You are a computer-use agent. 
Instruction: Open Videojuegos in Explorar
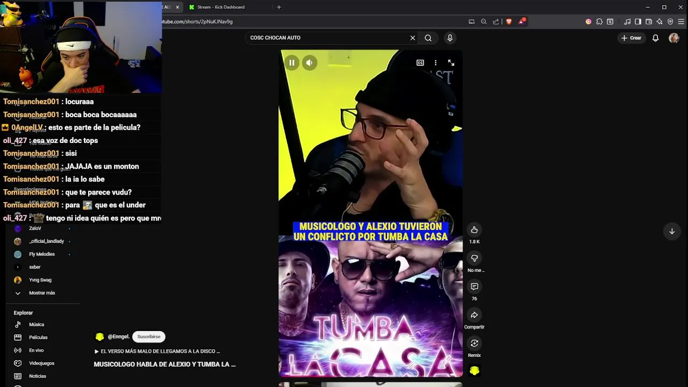point(41,363)
